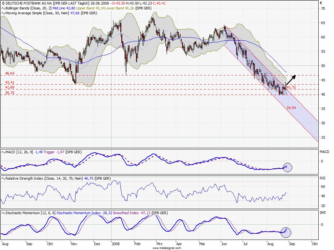Click the Smoothed Index -47,13 entry
The height and width of the screenshot is (250, 334).
pos(131,213)
